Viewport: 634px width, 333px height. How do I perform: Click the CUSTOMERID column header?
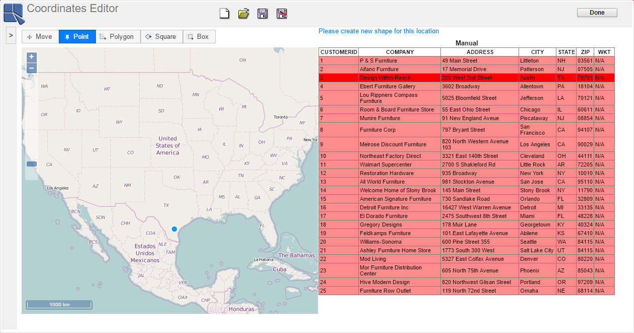(x=339, y=52)
